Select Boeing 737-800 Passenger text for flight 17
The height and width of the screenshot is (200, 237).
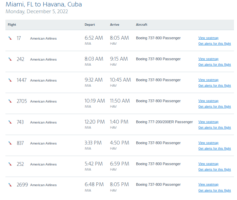[x=158, y=38]
